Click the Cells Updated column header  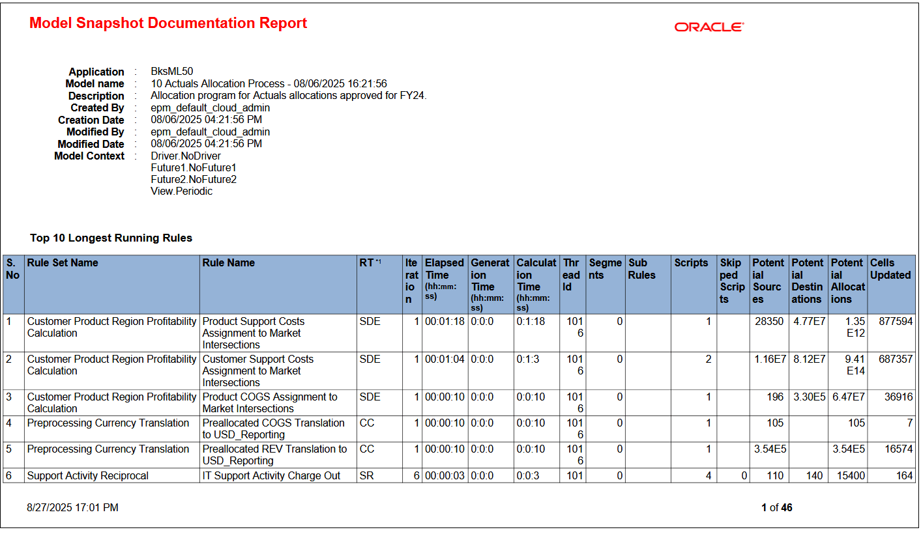890,268
